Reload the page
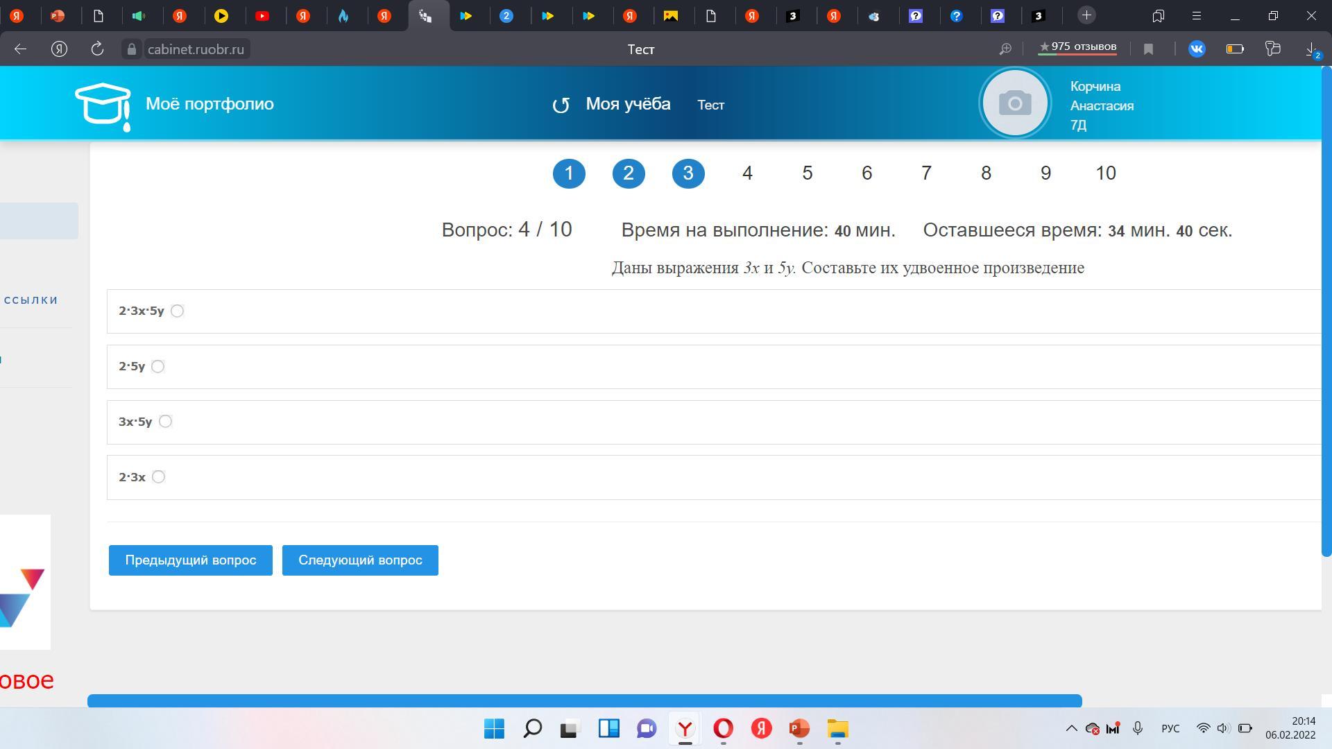 point(97,49)
